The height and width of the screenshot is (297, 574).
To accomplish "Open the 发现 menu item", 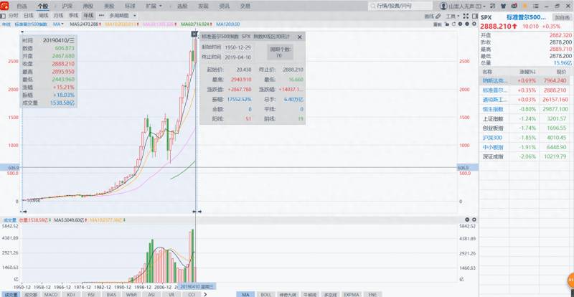I will (203, 6).
